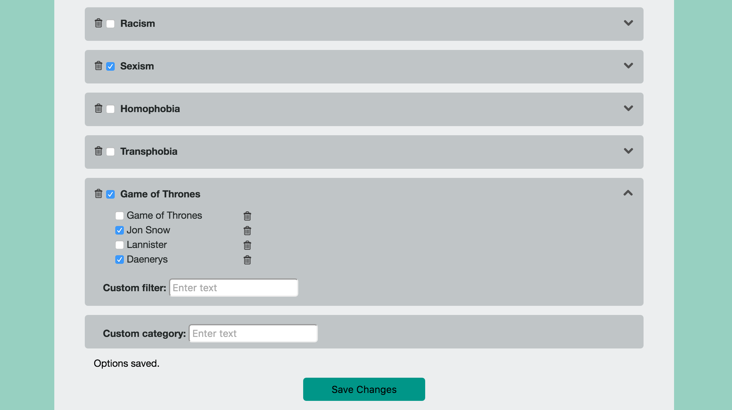Expand the Racism category chevron
This screenshot has height=410, width=732.
(x=628, y=23)
